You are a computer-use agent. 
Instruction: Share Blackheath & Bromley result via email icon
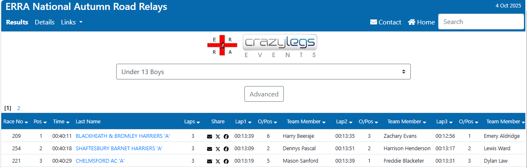[x=210, y=136]
